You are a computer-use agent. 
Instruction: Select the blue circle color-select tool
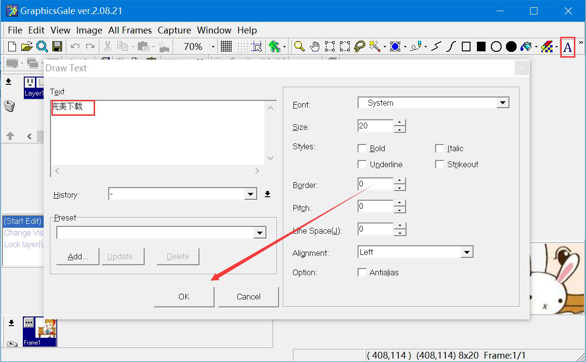click(395, 47)
